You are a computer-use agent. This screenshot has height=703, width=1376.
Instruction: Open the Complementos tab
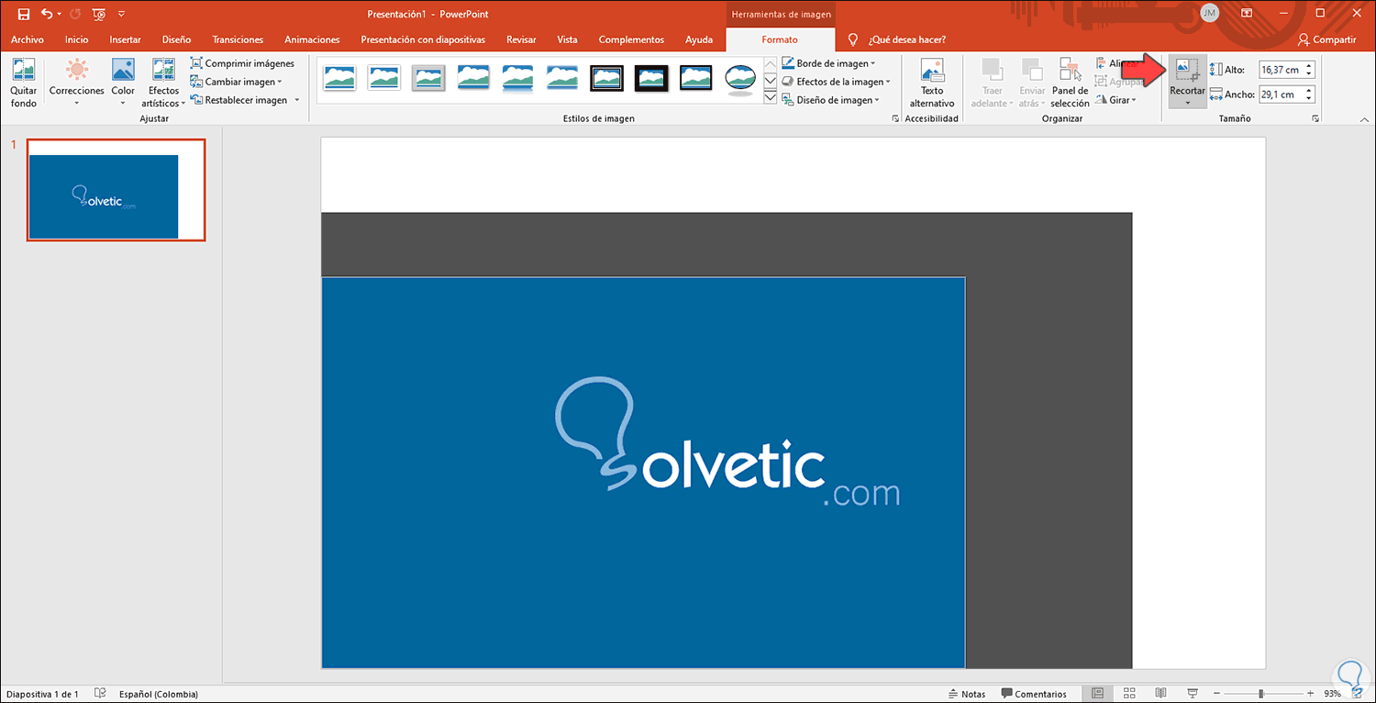[x=631, y=39]
